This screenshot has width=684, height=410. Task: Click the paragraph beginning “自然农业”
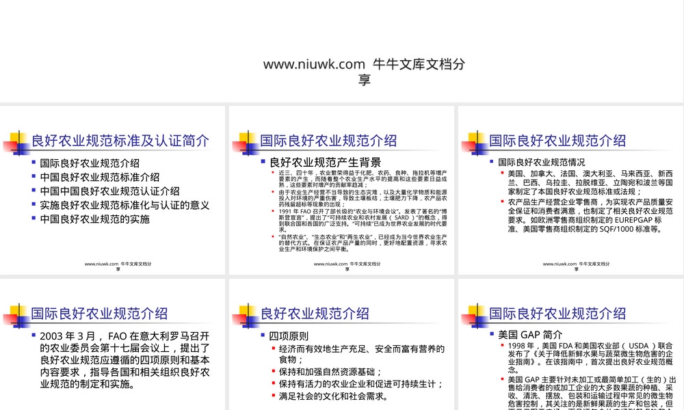pyautogui.click(x=363, y=243)
